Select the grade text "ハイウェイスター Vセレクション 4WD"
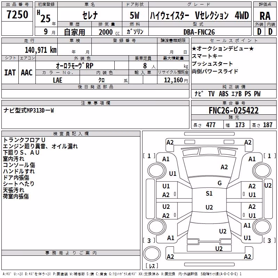The image size is (278, 278). (x=199, y=15)
